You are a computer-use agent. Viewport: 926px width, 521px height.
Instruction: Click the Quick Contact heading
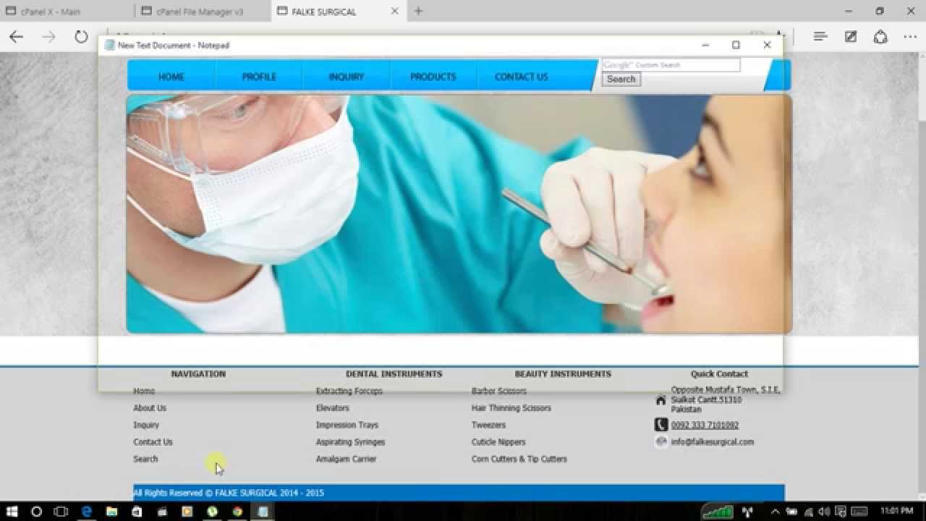coord(719,374)
